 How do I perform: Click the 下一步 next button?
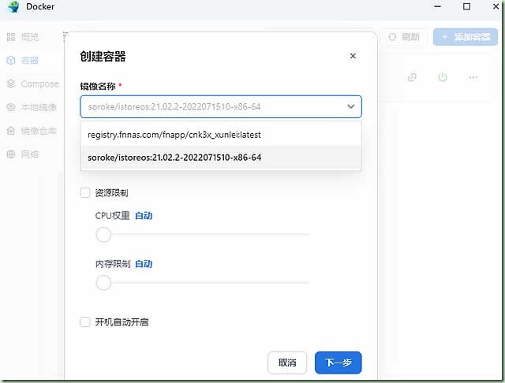click(x=339, y=363)
